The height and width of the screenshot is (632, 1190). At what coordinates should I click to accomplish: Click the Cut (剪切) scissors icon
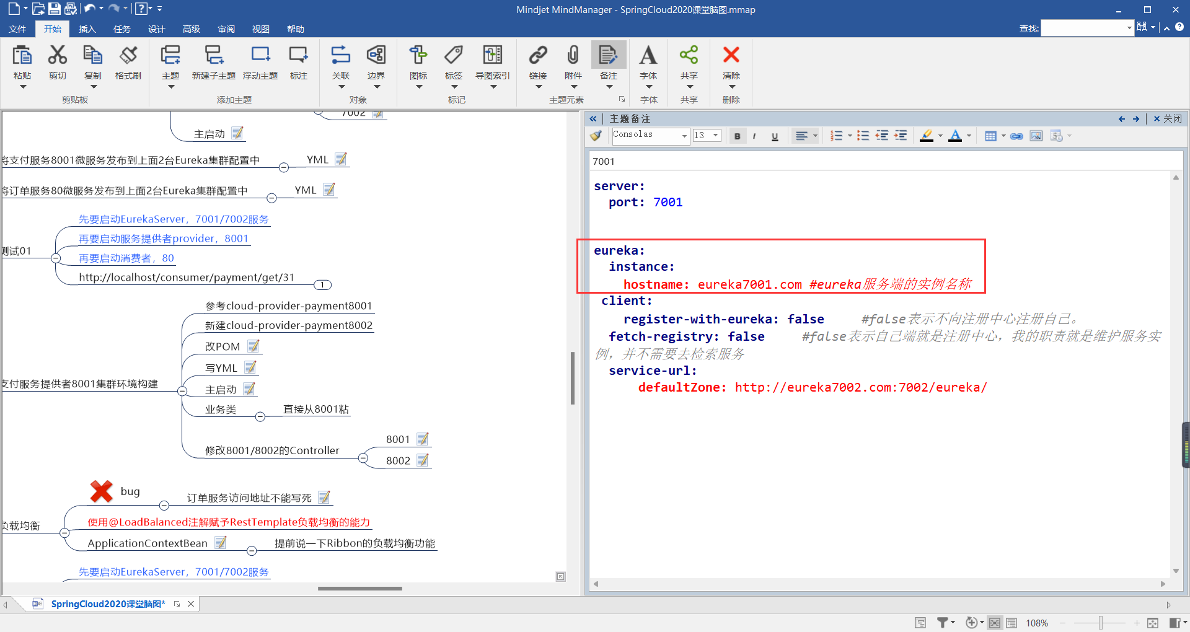tap(58, 56)
